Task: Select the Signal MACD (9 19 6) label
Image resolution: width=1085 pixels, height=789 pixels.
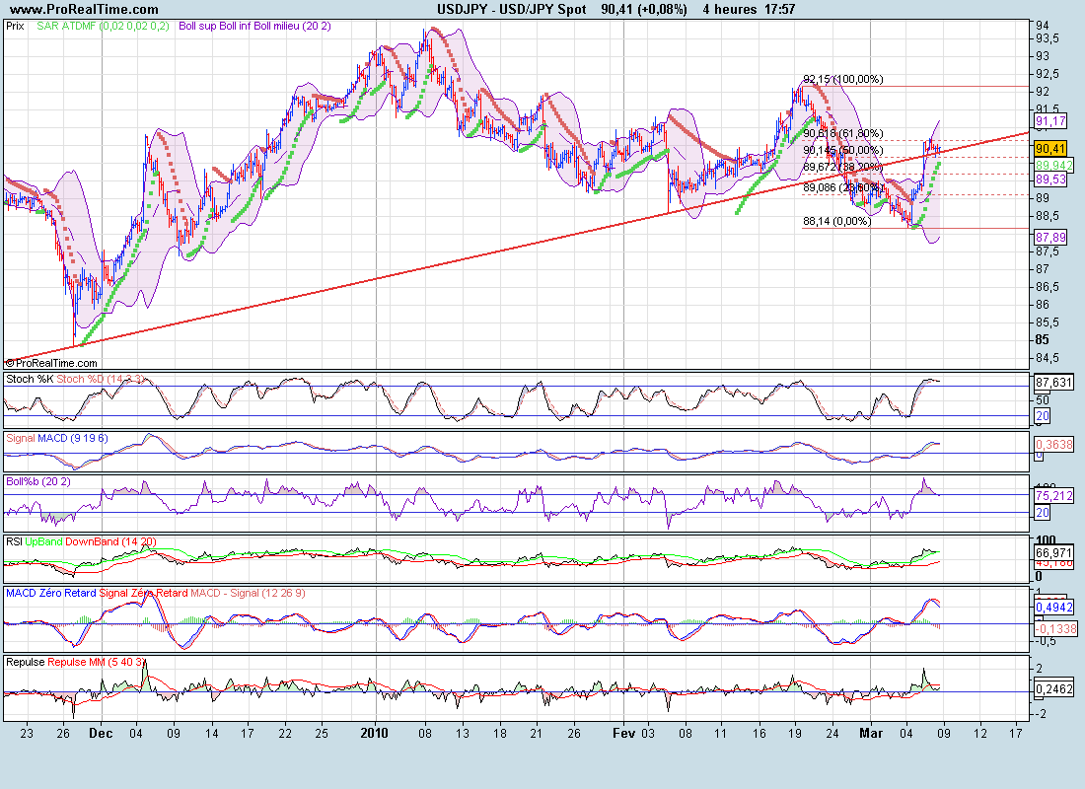Action: pos(57,438)
